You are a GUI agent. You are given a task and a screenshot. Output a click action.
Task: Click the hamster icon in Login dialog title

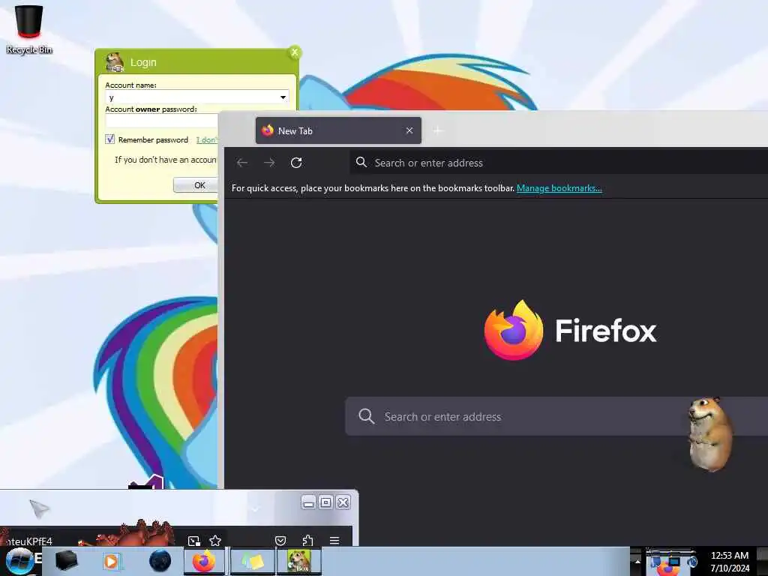coord(114,62)
